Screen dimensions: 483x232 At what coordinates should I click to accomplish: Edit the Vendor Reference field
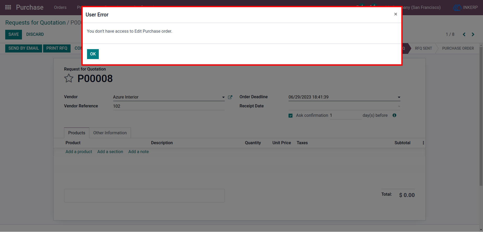[x=169, y=106]
